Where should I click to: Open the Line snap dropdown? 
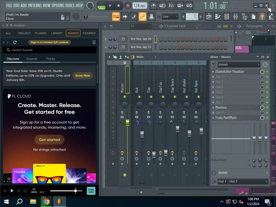click(170, 16)
